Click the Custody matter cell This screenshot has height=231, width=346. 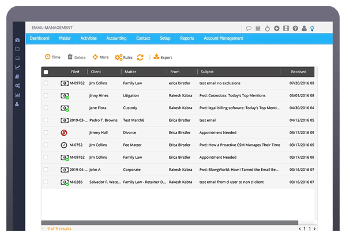coord(130,108)
